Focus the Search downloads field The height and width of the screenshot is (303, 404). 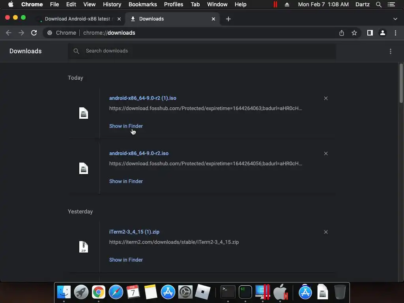point(202,51)
